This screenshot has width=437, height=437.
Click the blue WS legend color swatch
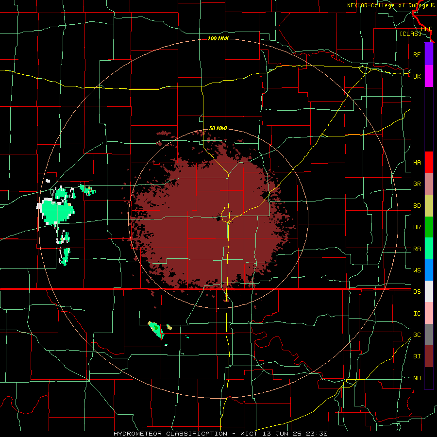point(429,270)
